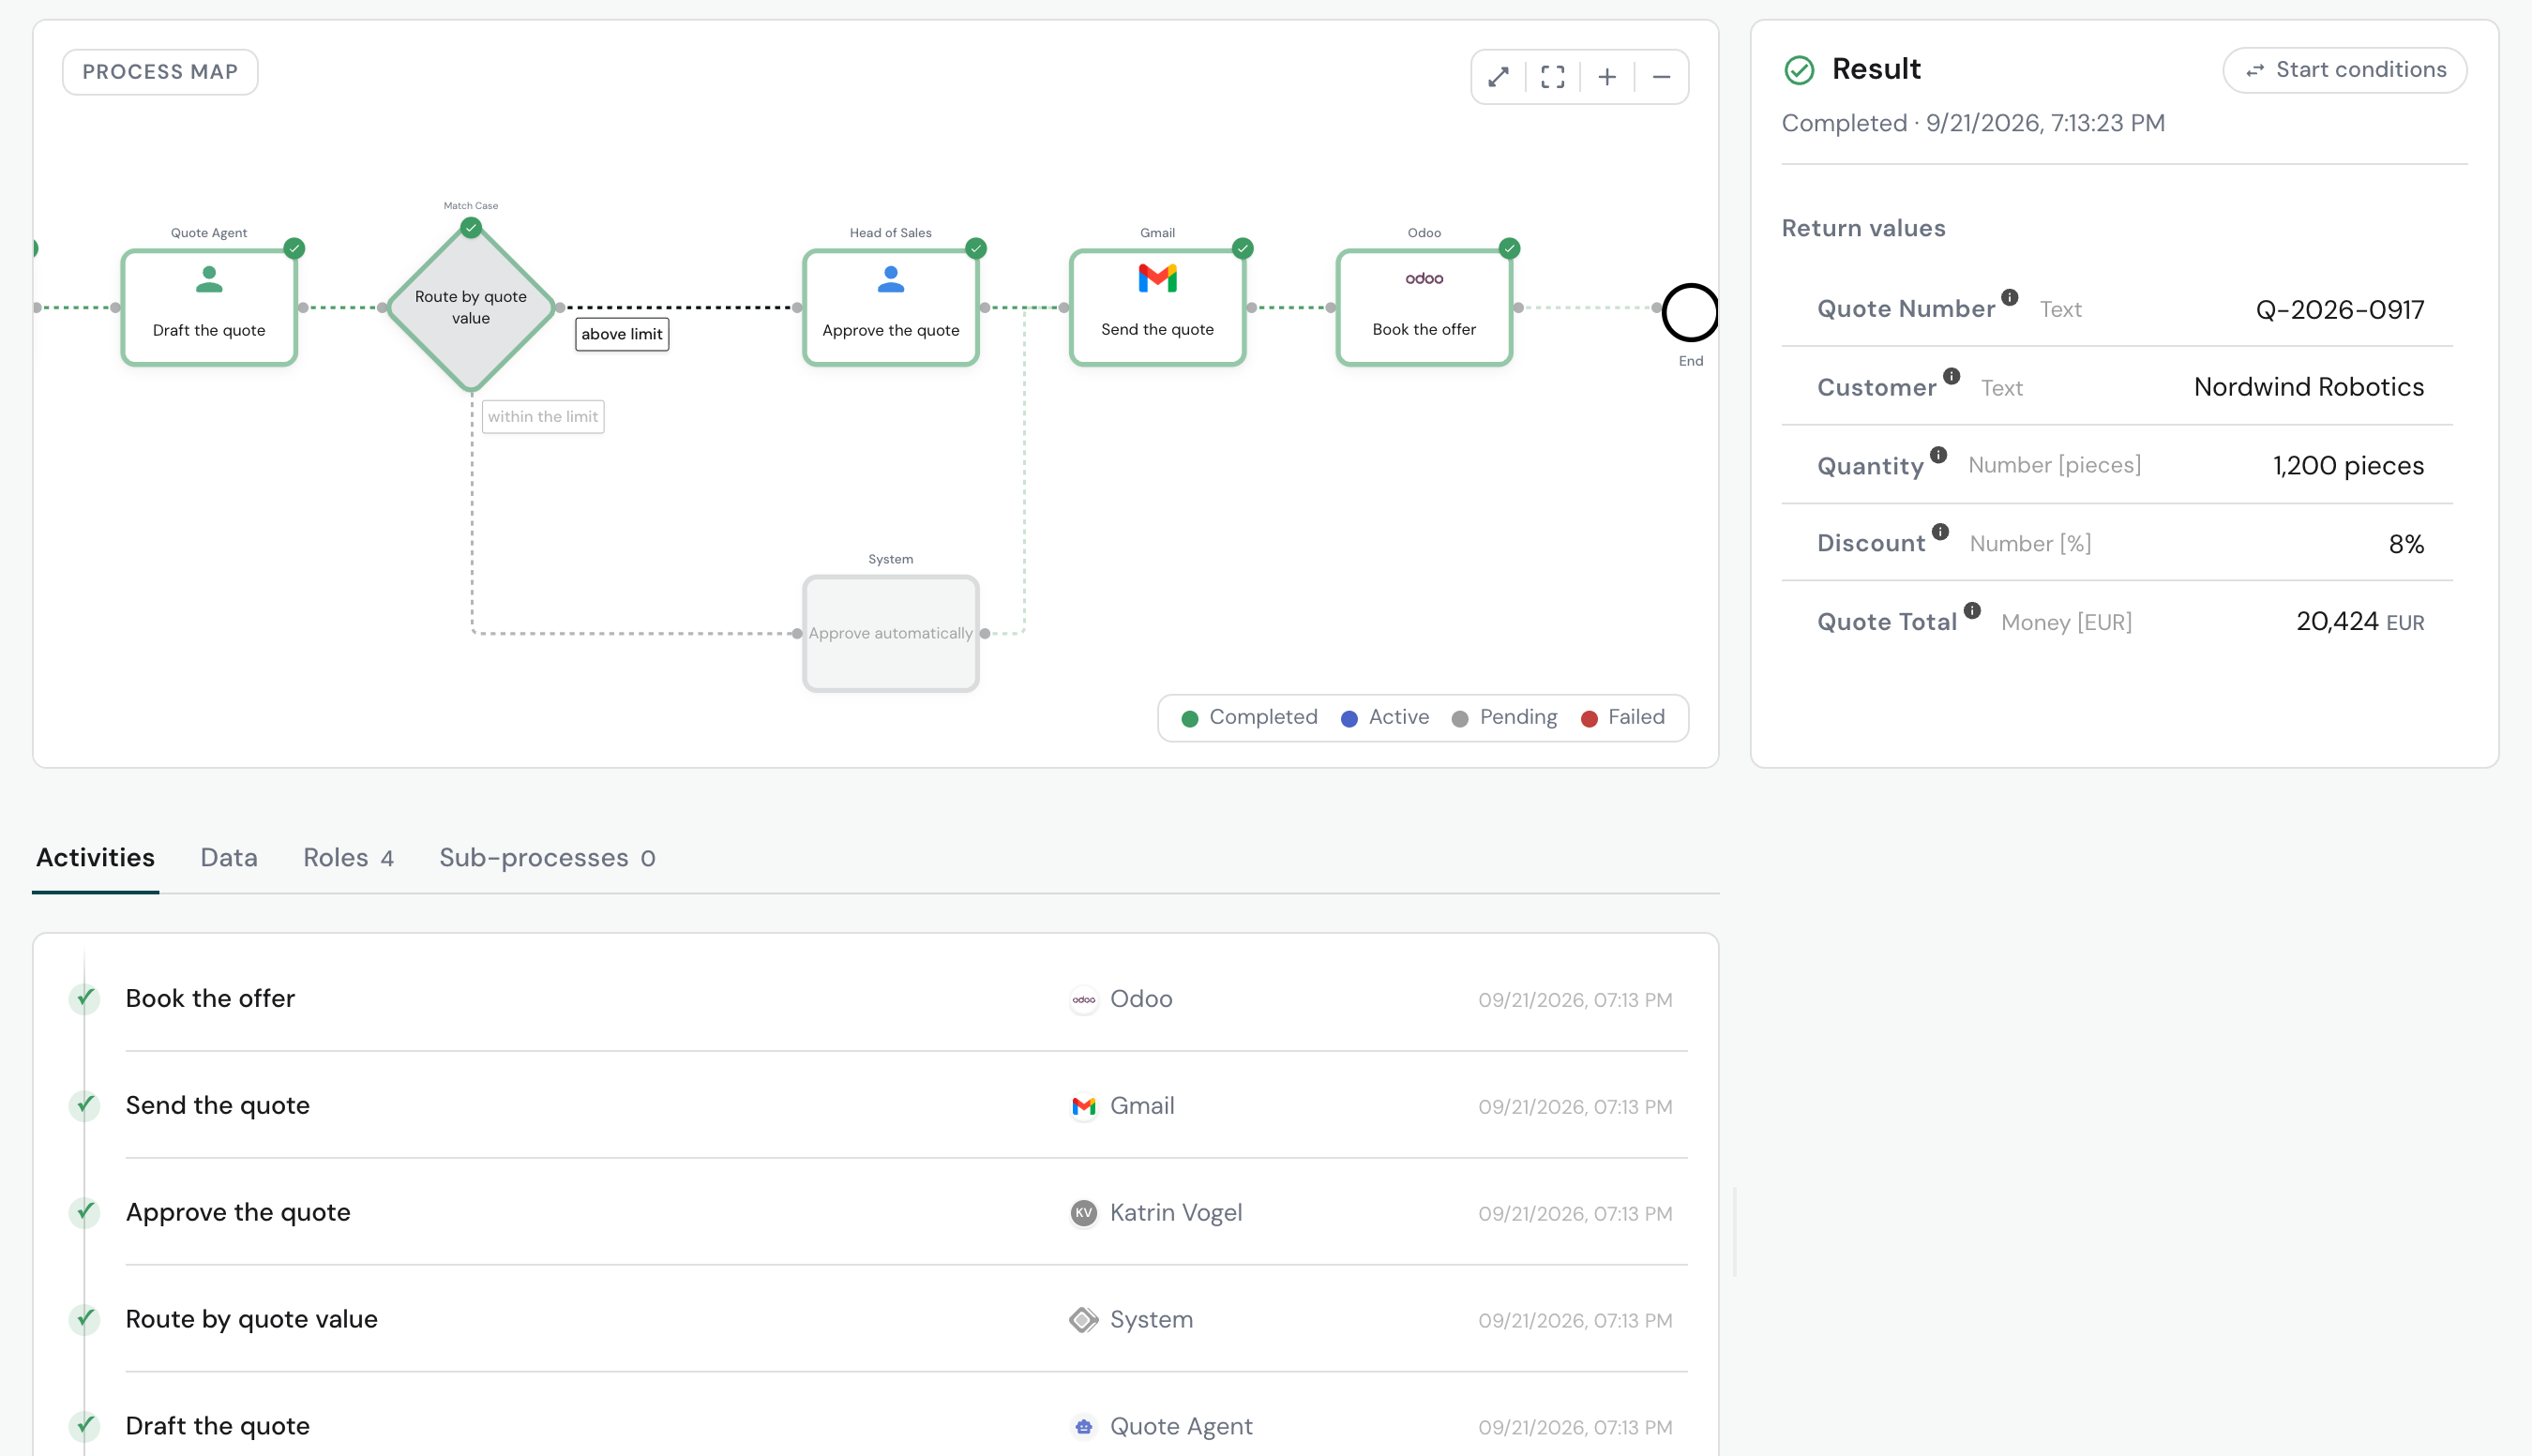
Task: Click completed badge on Approve the quote node
Action: pyautogui.click(x=976, y=248)
